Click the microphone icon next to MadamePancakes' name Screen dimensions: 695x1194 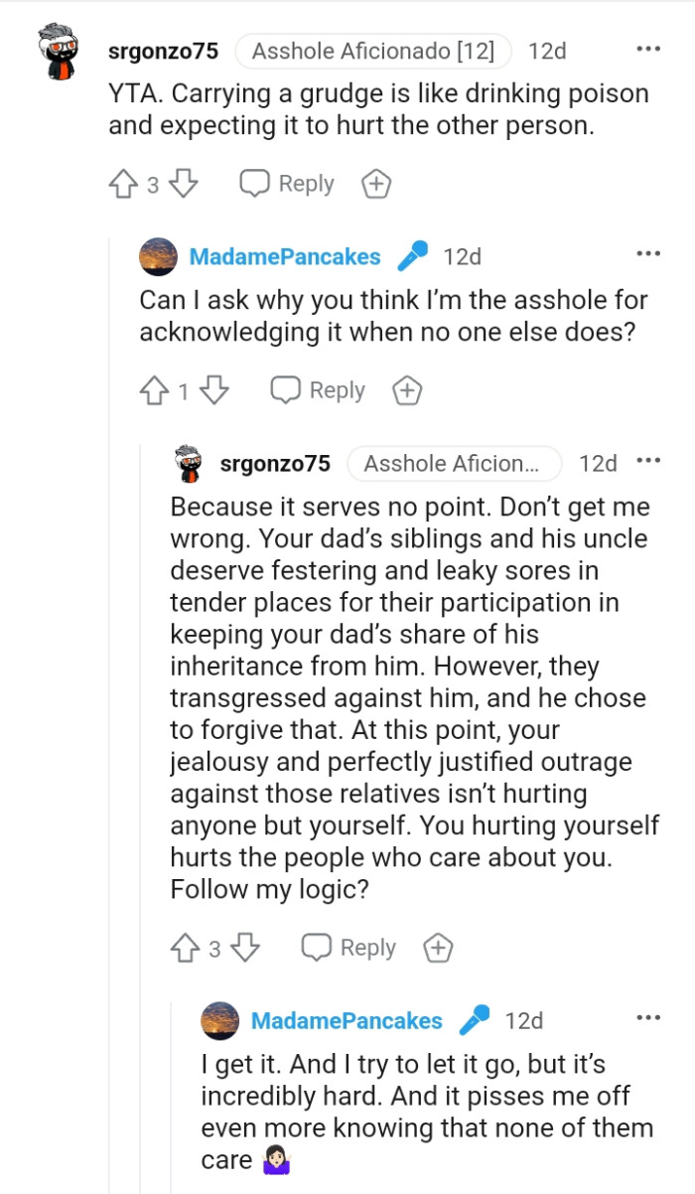pos(410,255)
